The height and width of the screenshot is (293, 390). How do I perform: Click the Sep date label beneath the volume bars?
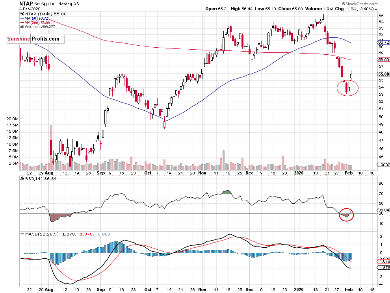point(101,173)
